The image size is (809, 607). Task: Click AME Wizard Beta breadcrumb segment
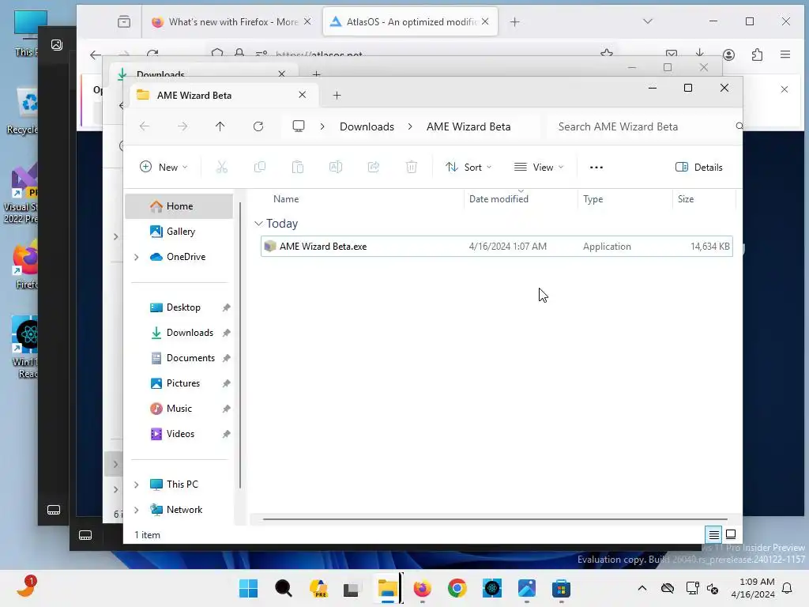[468, 126]
